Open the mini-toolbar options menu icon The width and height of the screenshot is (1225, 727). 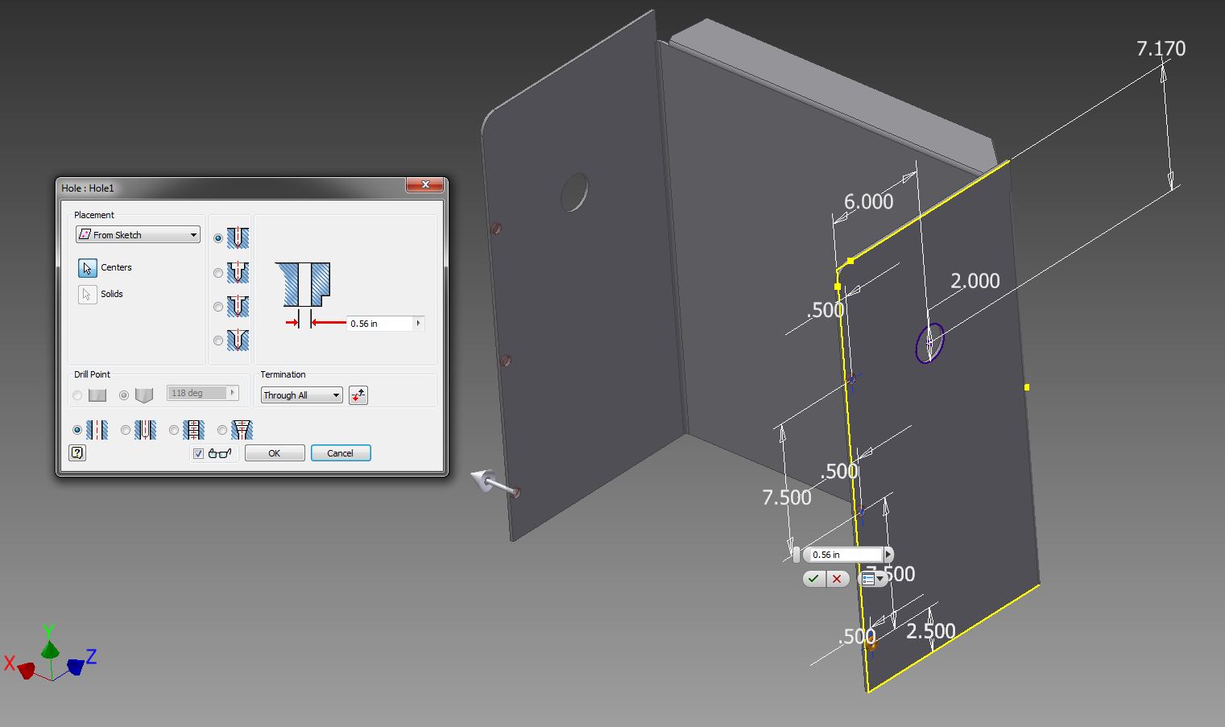point(872,578)
